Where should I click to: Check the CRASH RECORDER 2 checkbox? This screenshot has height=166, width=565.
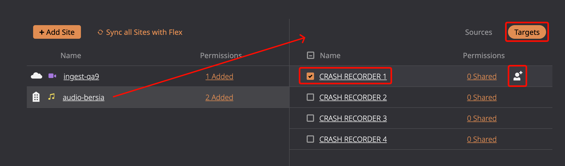pyautogui.click(x=310, y=97)
